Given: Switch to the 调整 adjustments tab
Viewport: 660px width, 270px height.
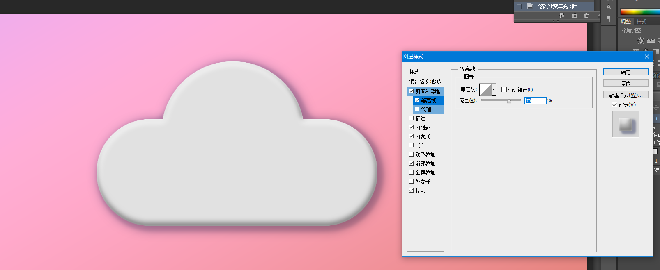Looking at the screenshot, I should click(626, 22).
